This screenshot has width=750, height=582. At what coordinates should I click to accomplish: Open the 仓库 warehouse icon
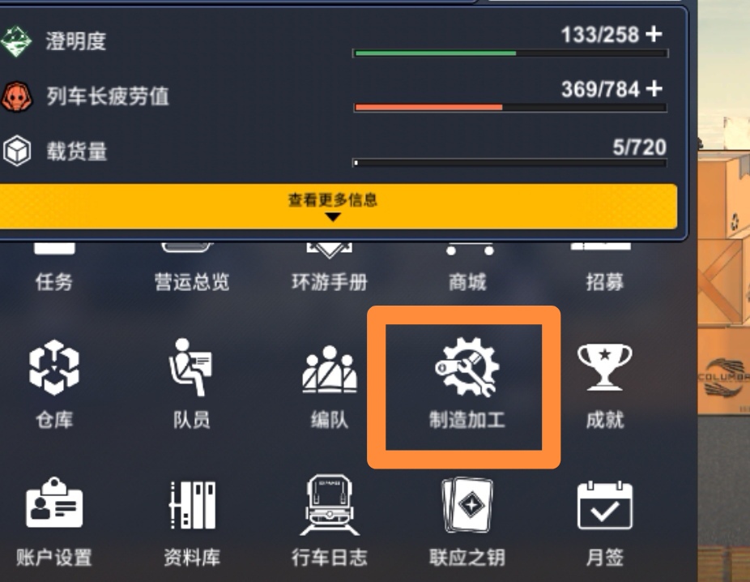point(54,367)
